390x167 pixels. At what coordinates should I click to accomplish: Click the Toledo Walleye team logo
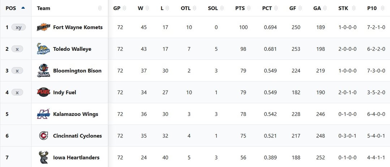[44, 49]
